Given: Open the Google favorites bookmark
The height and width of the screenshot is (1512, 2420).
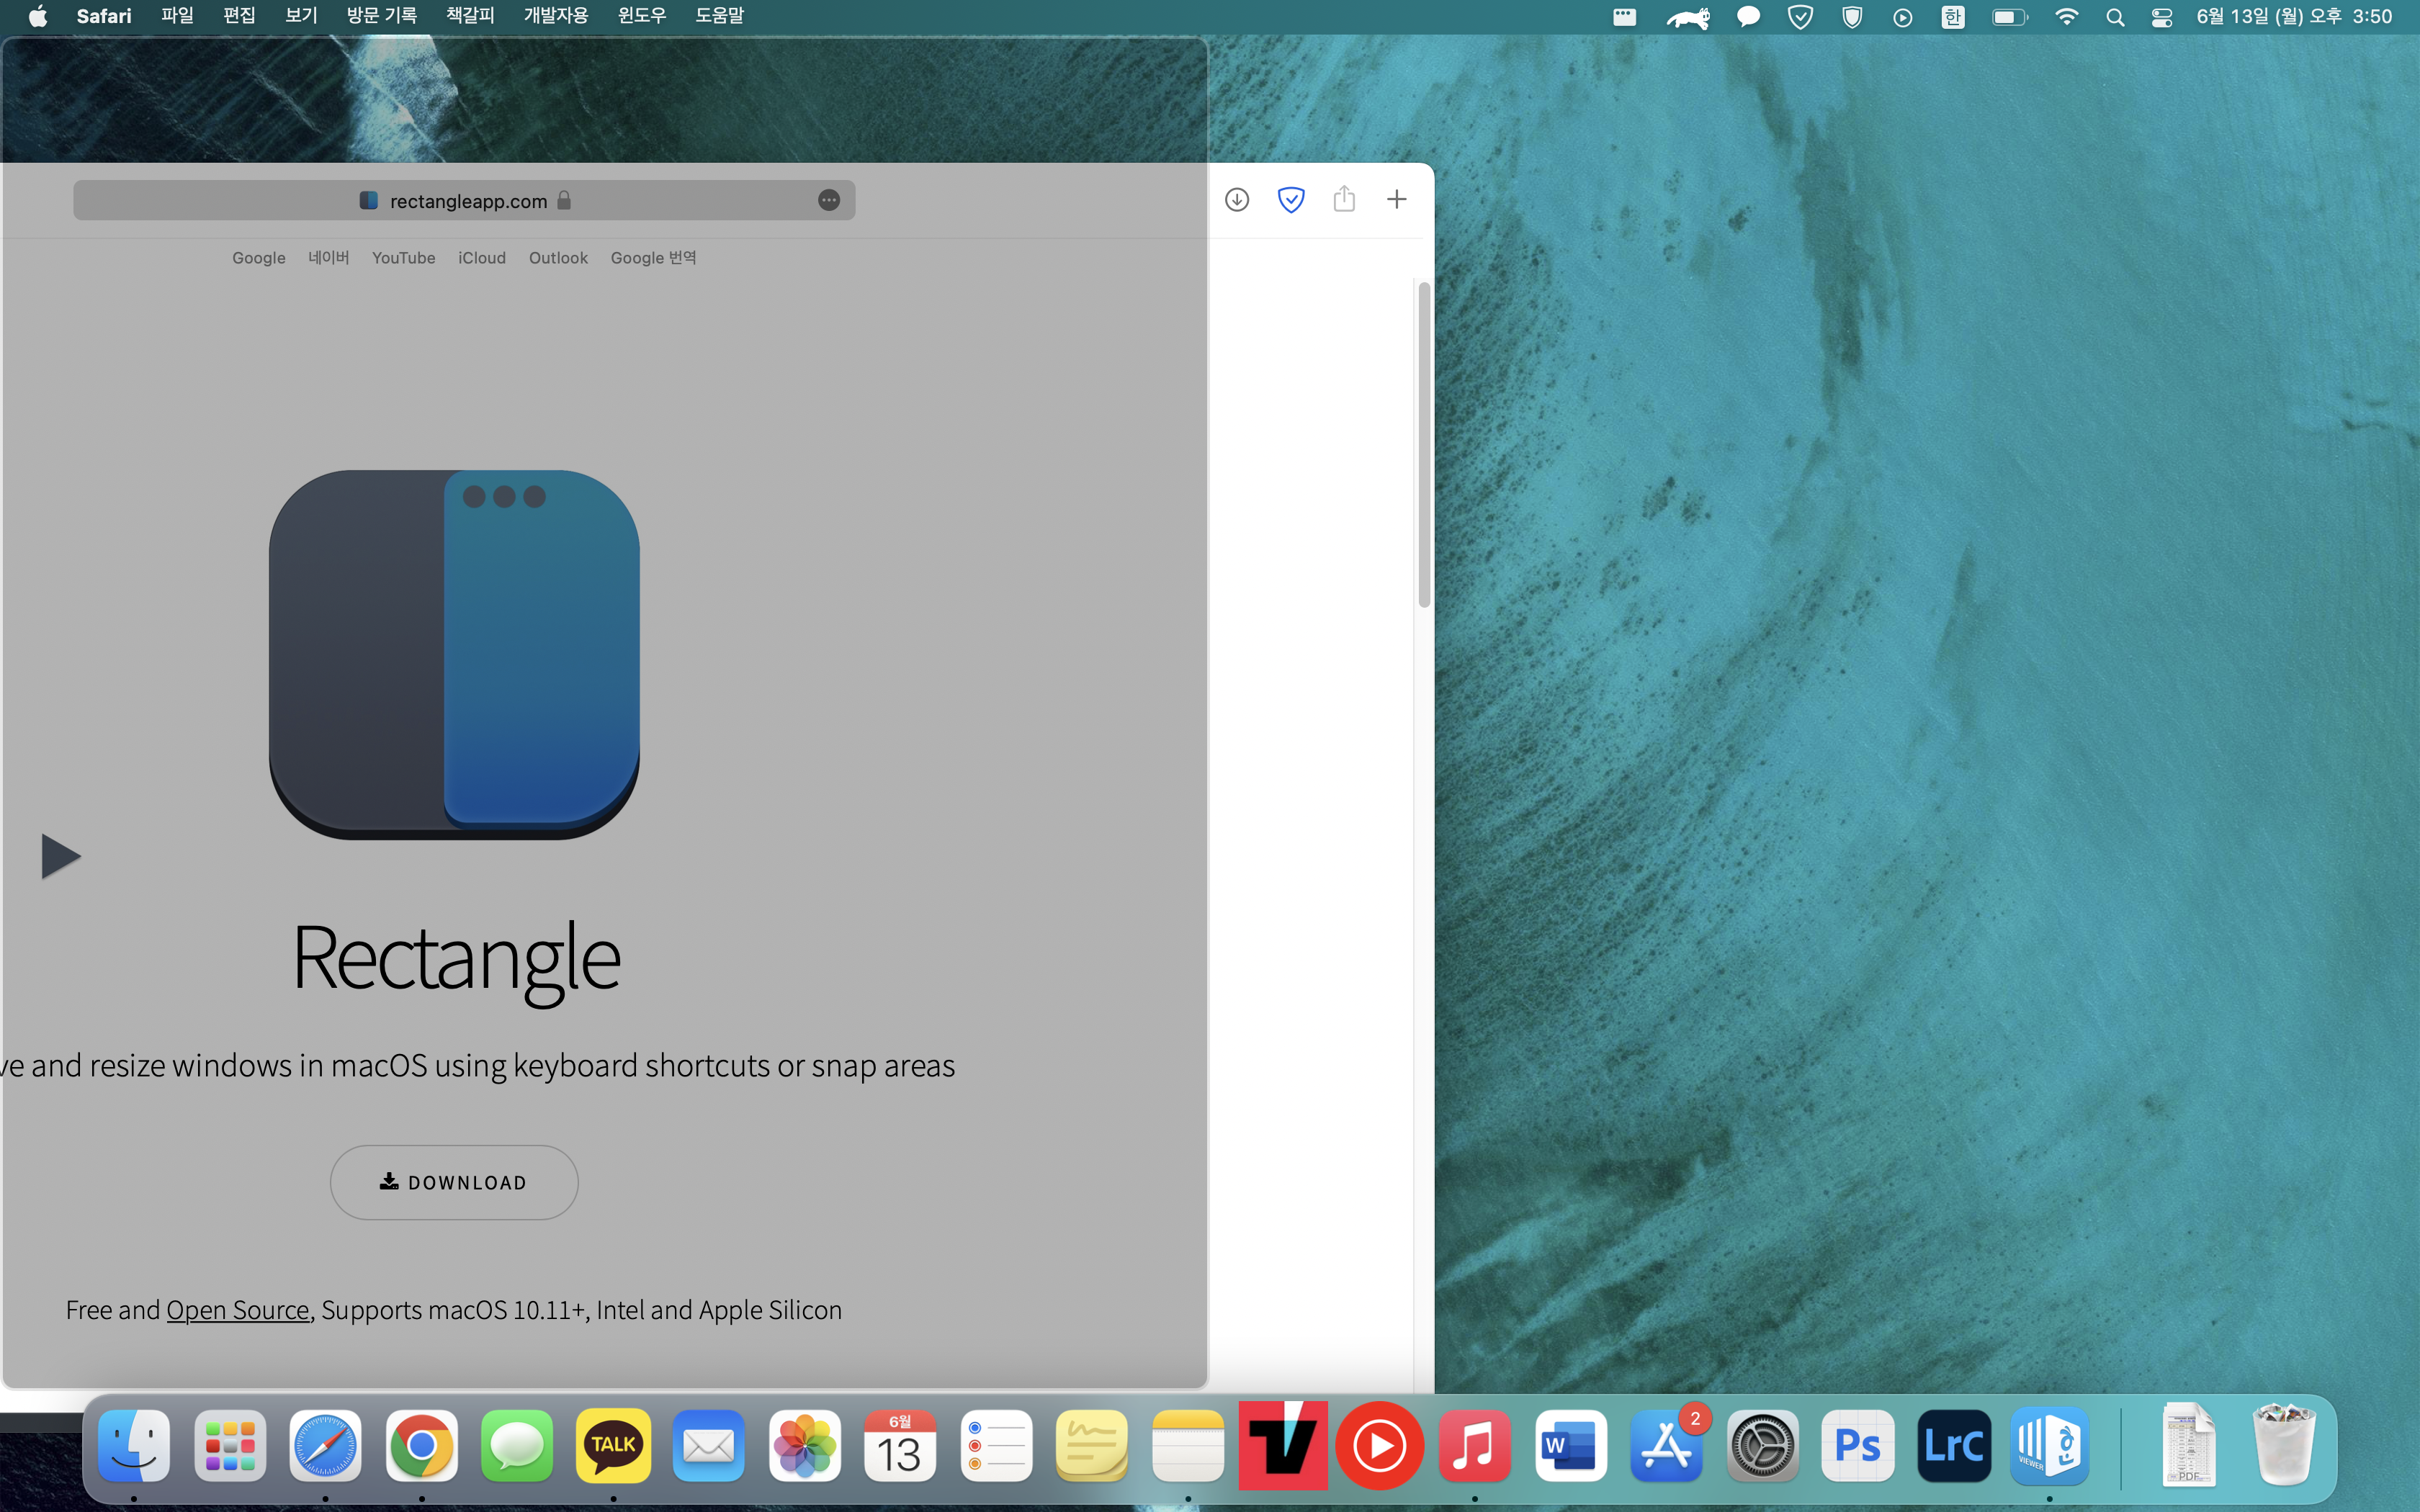Looking at the screenshot, I should (259, 258).
